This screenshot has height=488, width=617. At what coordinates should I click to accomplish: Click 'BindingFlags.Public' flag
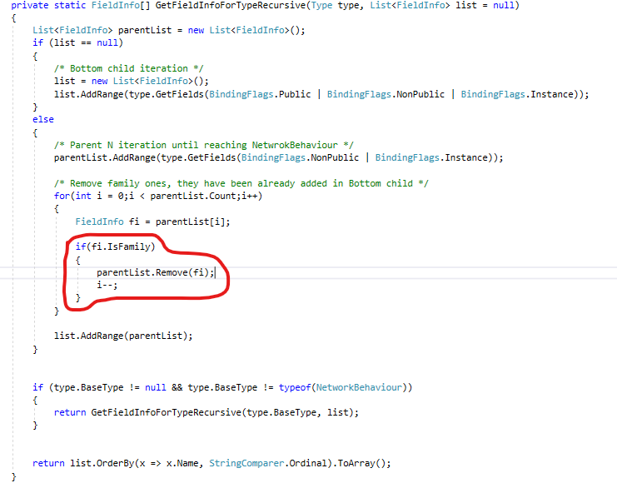[260, 94]
